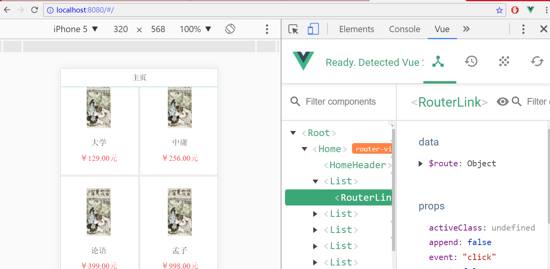
Task: Open the Components tree view icon
Action: click(437, 61)
